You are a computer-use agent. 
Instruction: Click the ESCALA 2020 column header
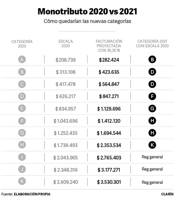[65, 44]
